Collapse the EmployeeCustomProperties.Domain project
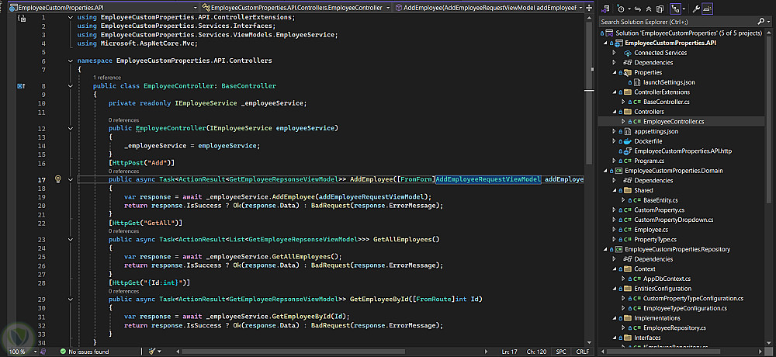 (x=605, y=171)
